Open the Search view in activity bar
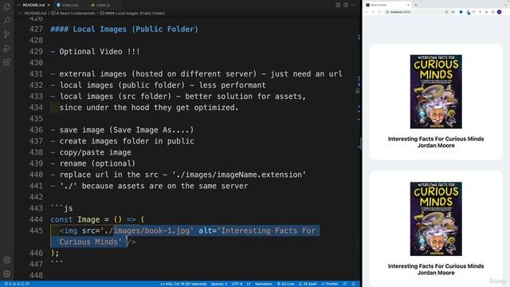Viewport: 510px width, 287px height. [6, 21]
